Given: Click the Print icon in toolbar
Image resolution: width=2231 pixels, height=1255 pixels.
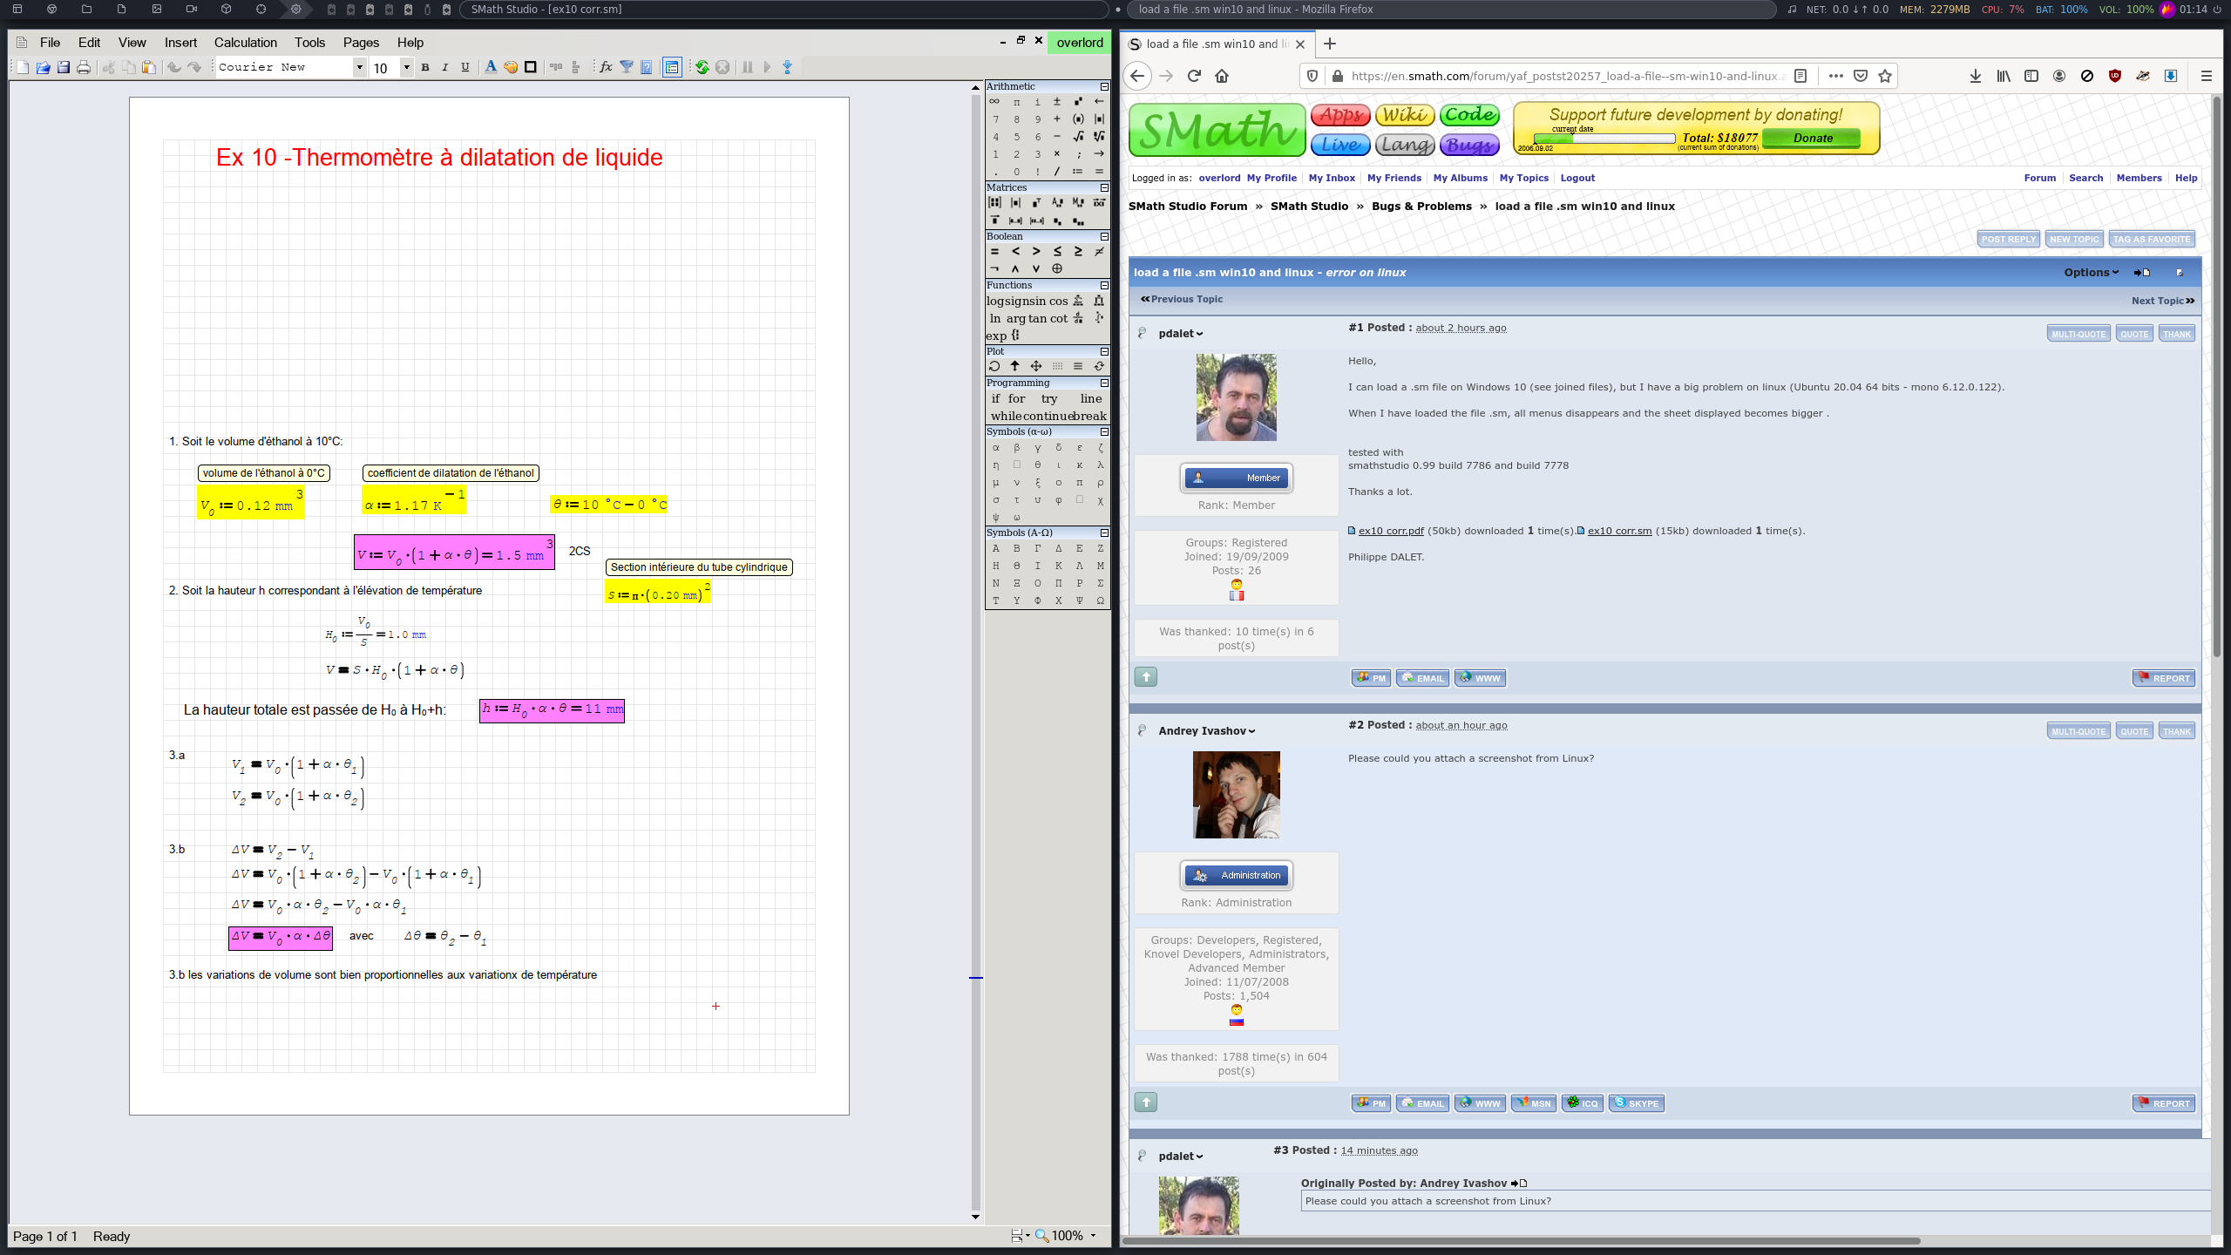Looking at the screenshot, I should click(84, 67).
